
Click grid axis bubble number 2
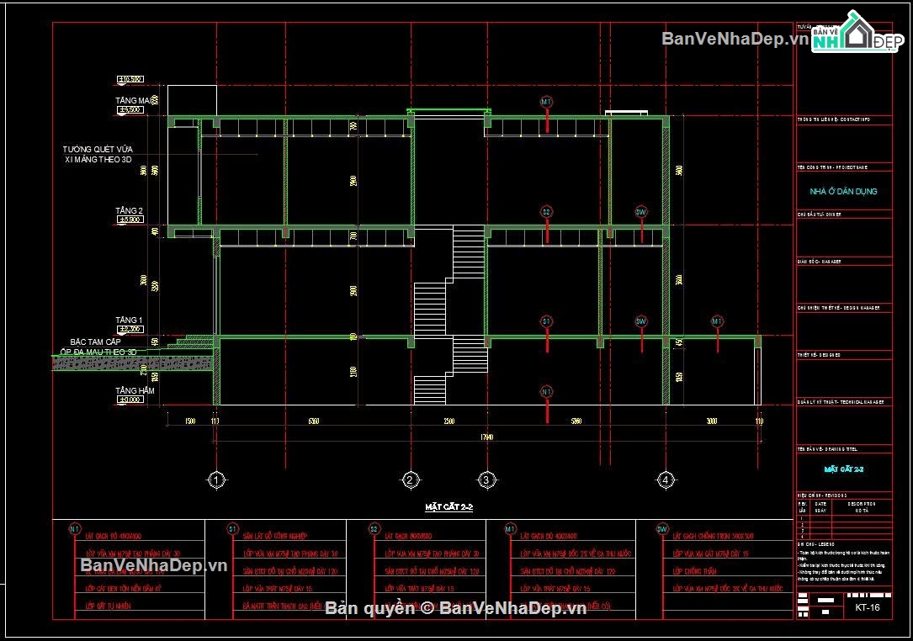coord(410,479)
